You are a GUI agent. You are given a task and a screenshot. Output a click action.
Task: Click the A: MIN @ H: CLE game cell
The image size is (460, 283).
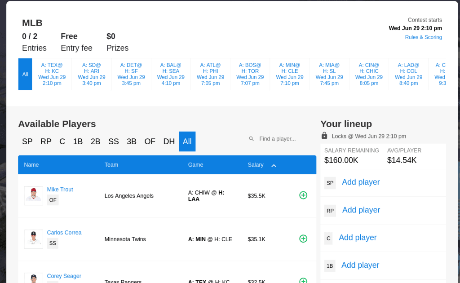(210, 239)
